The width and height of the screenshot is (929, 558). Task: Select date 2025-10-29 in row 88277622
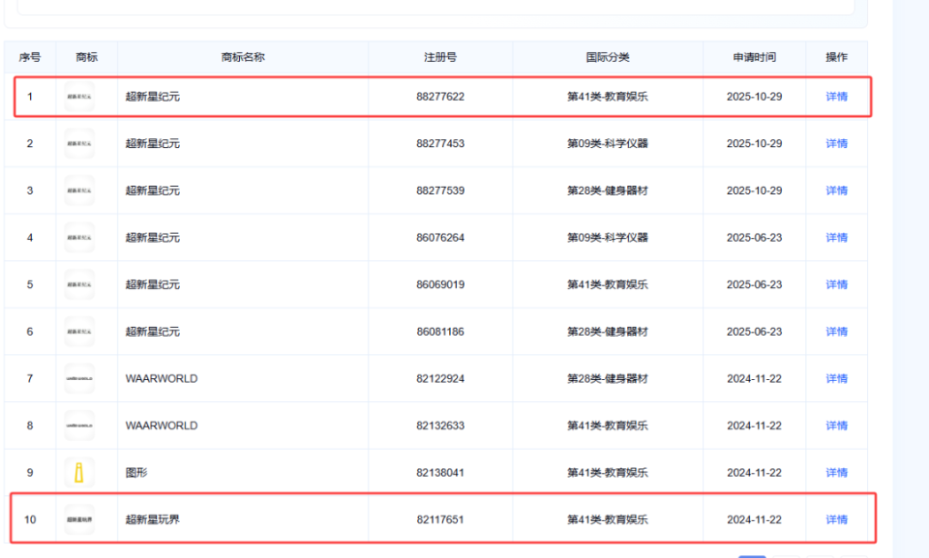[754, 97]
